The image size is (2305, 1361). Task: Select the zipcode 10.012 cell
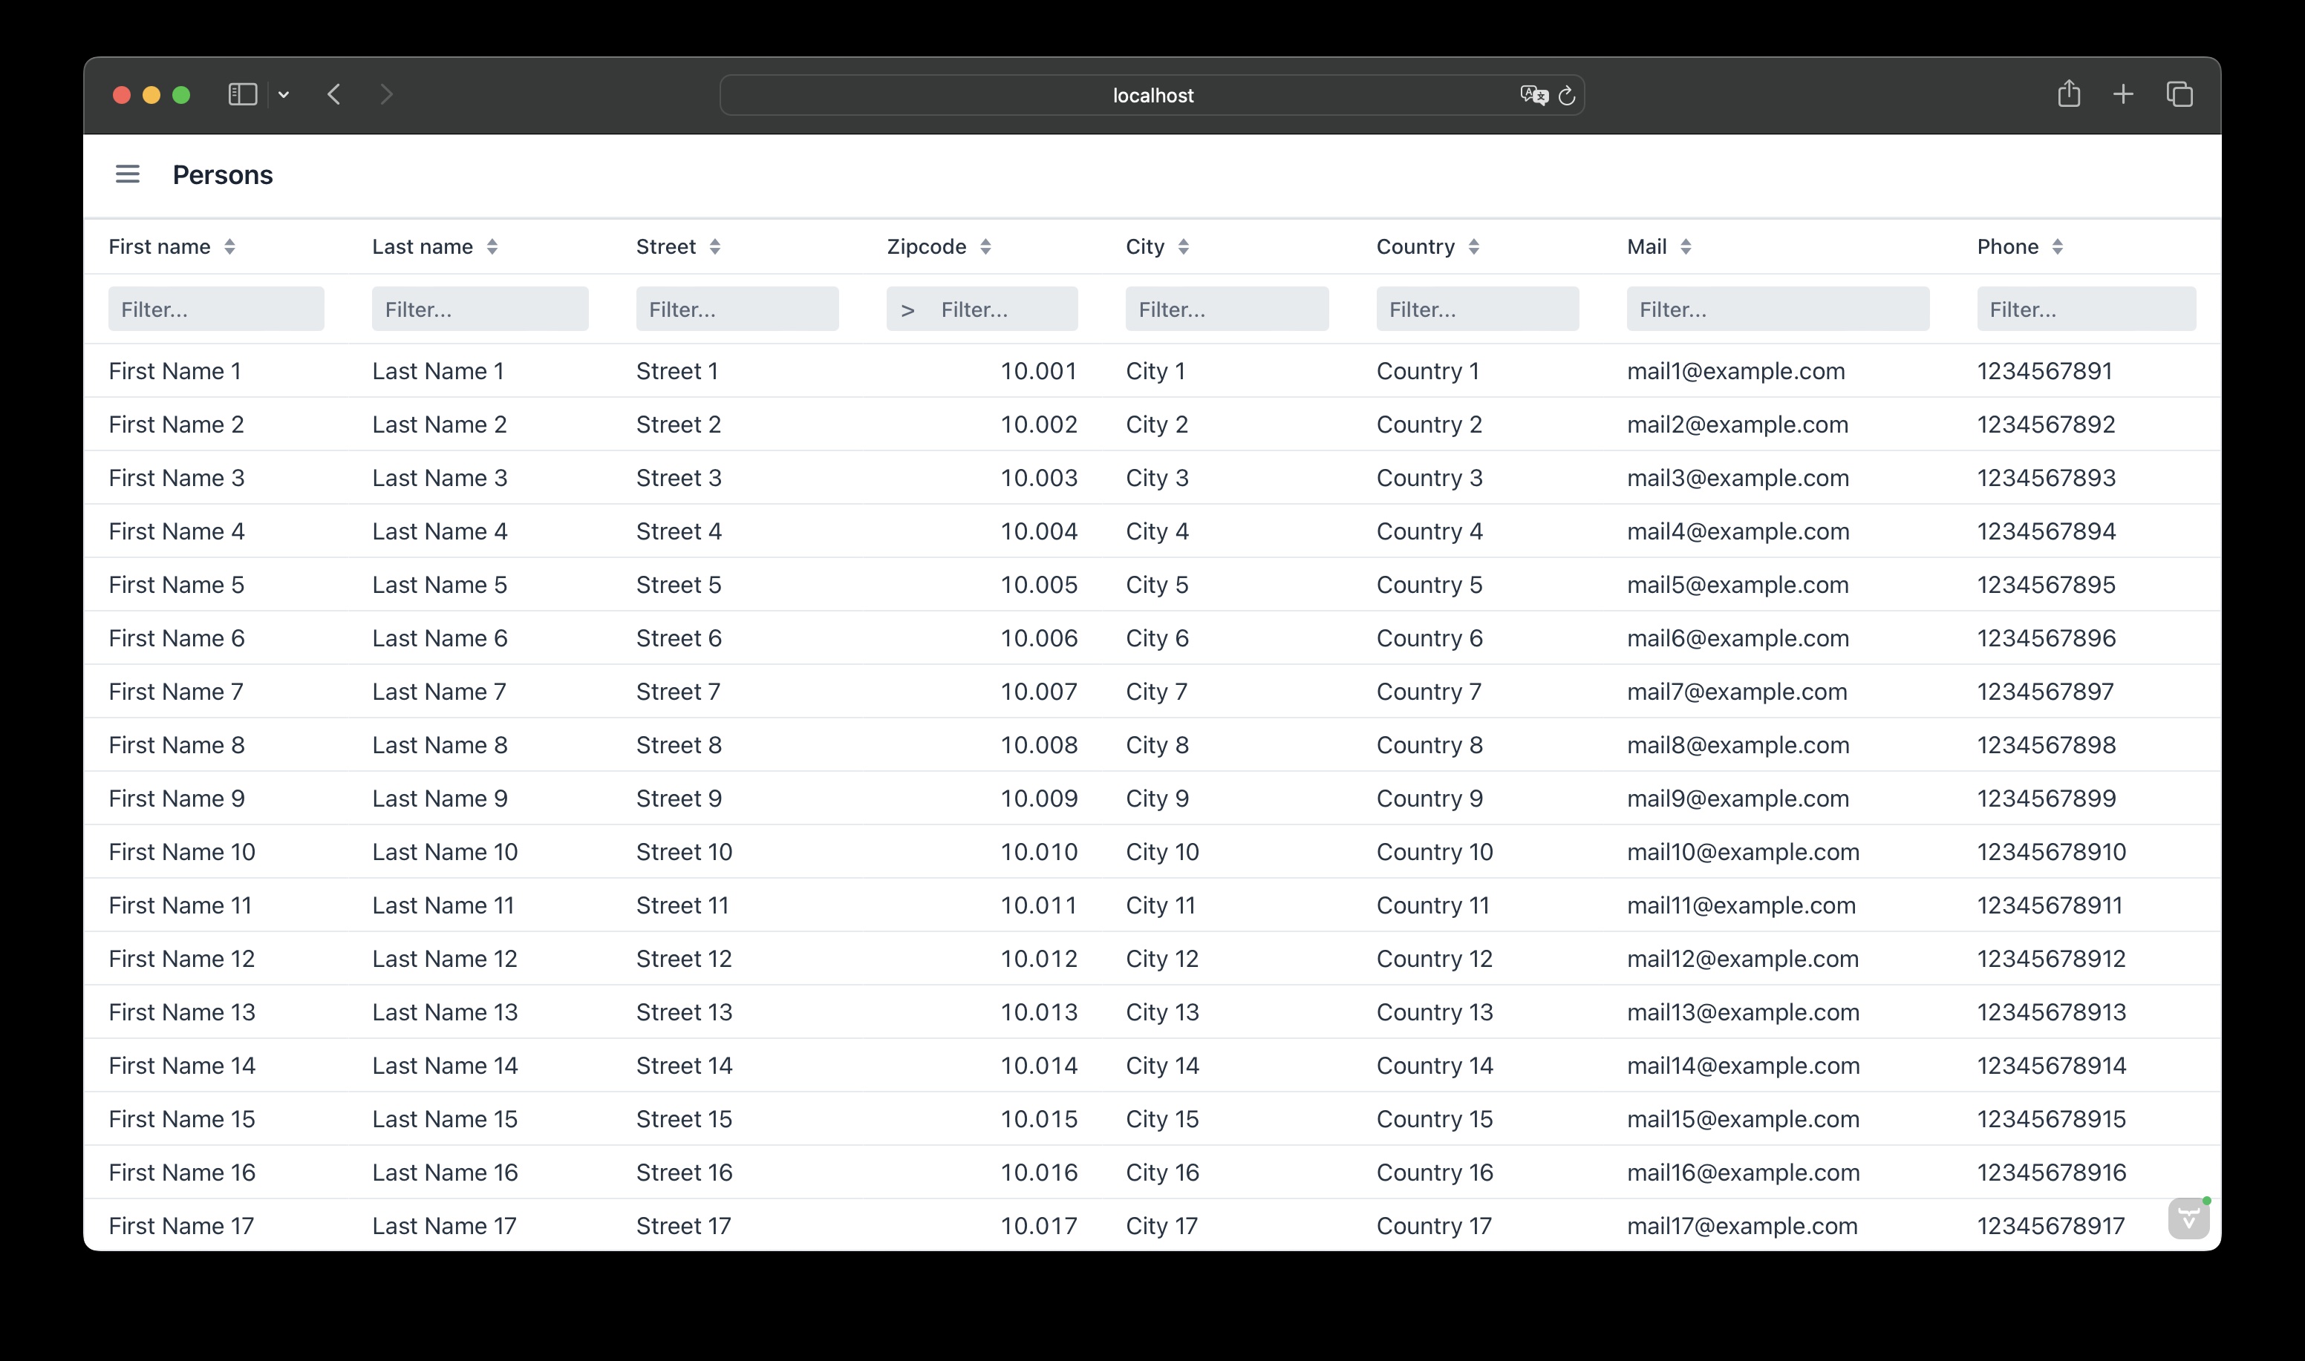coord(1039,958)
